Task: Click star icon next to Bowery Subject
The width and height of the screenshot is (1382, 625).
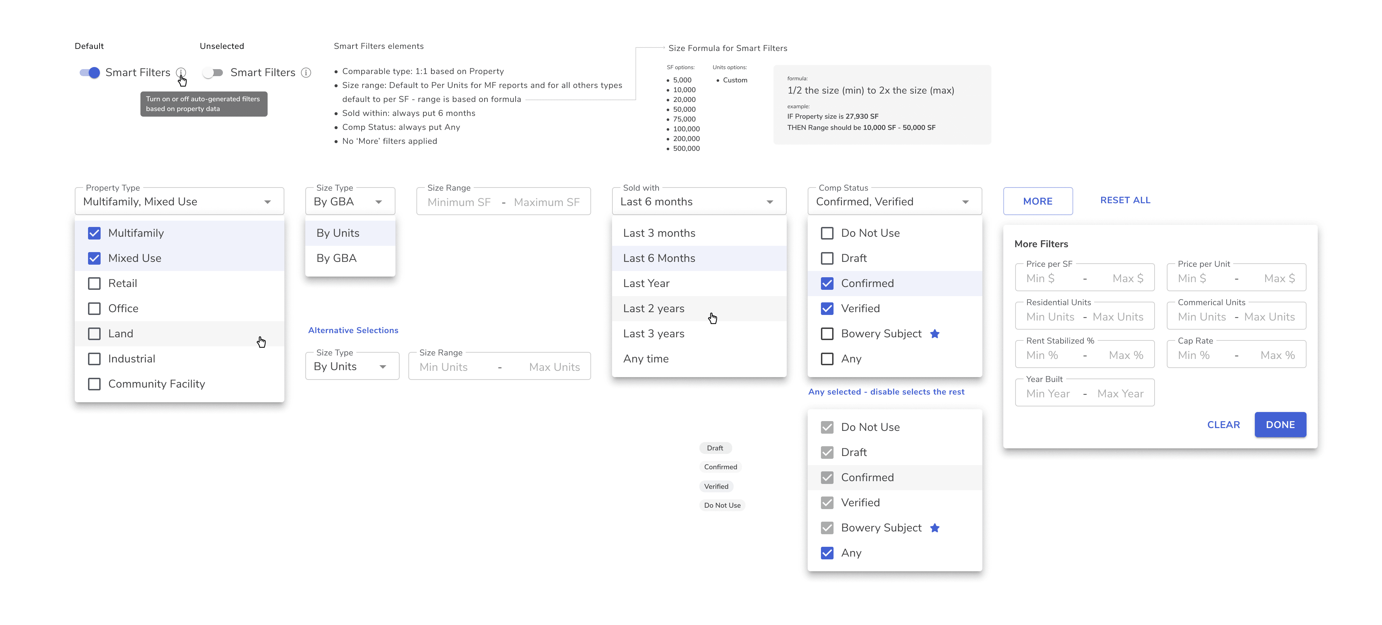Action: point(934,334)
